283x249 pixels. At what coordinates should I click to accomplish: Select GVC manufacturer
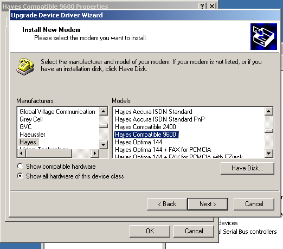point(25,127)
